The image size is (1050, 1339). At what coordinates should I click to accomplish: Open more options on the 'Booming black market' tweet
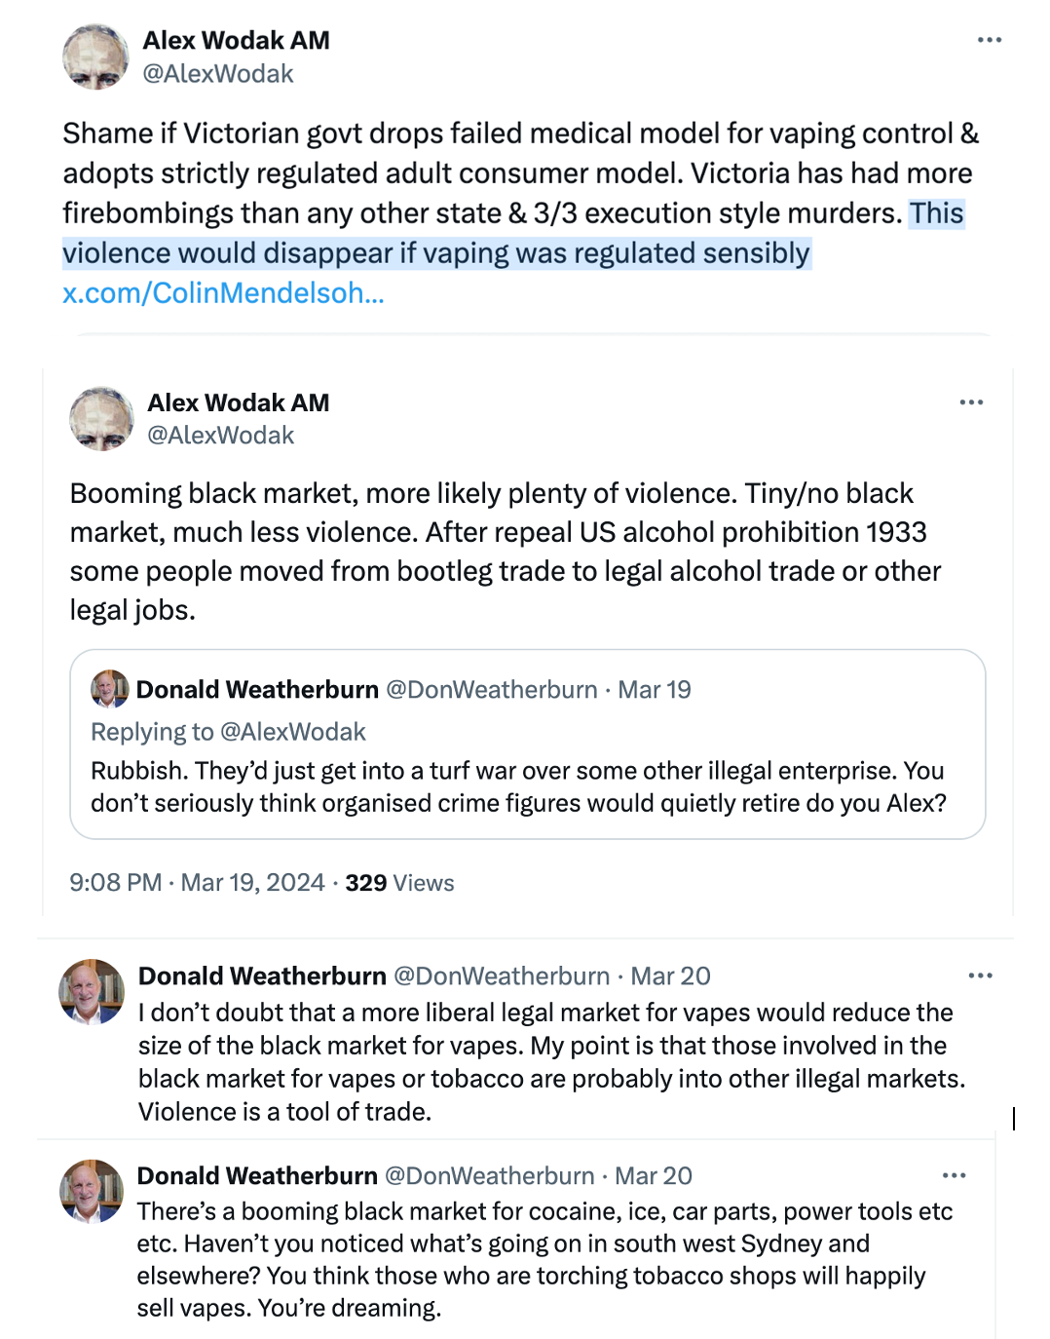pos(971,402)
